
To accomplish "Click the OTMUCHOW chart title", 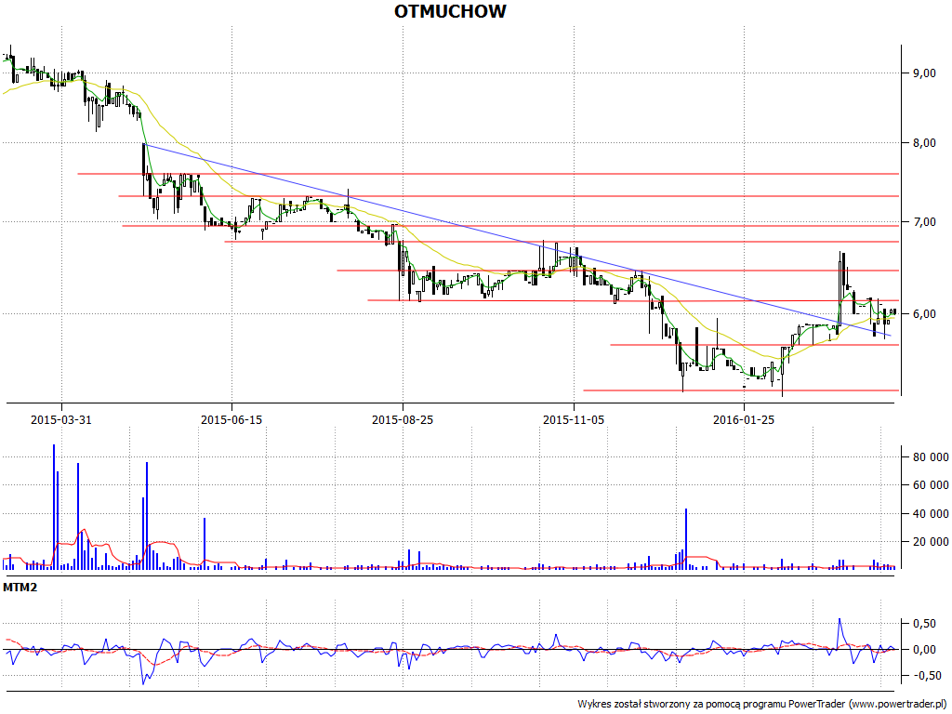I will pyautogui.click(x=450, y=11).
